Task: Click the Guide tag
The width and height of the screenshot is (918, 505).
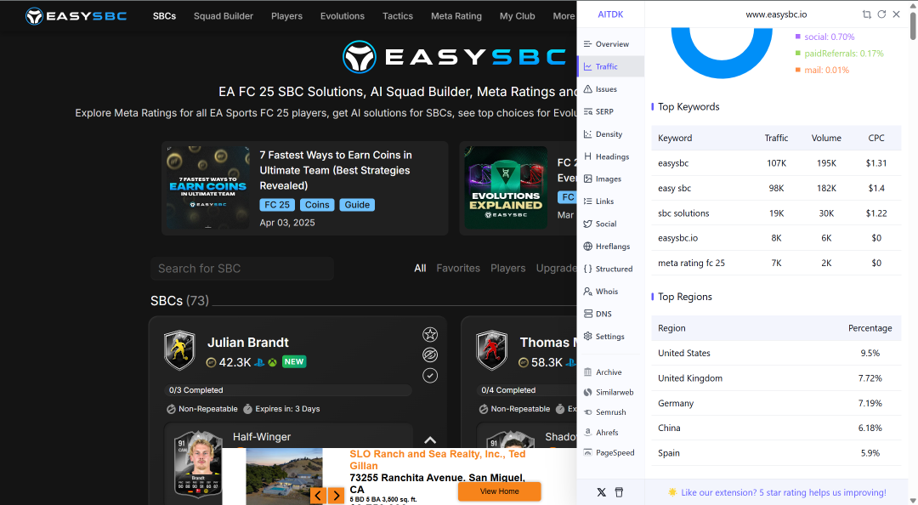Action: pyautogui.click(x=357, y=204)
